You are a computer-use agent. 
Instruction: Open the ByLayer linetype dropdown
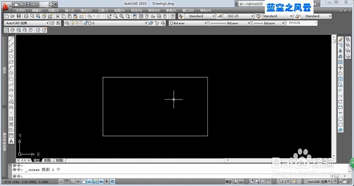tap(230, 23)
